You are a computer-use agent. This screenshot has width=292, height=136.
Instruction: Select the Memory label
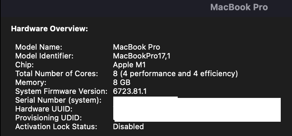pyautogui.click(x=30, y=82)
